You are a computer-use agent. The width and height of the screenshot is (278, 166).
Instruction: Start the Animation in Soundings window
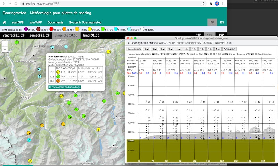(229, 49)
